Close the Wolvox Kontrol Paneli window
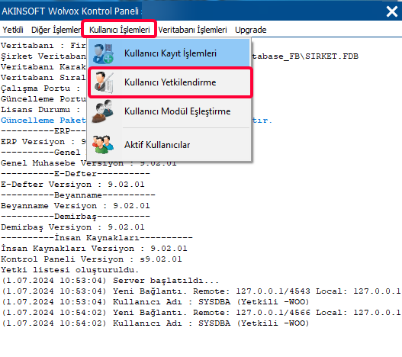This screenshot has width=402, height=357. coord(392,11)
